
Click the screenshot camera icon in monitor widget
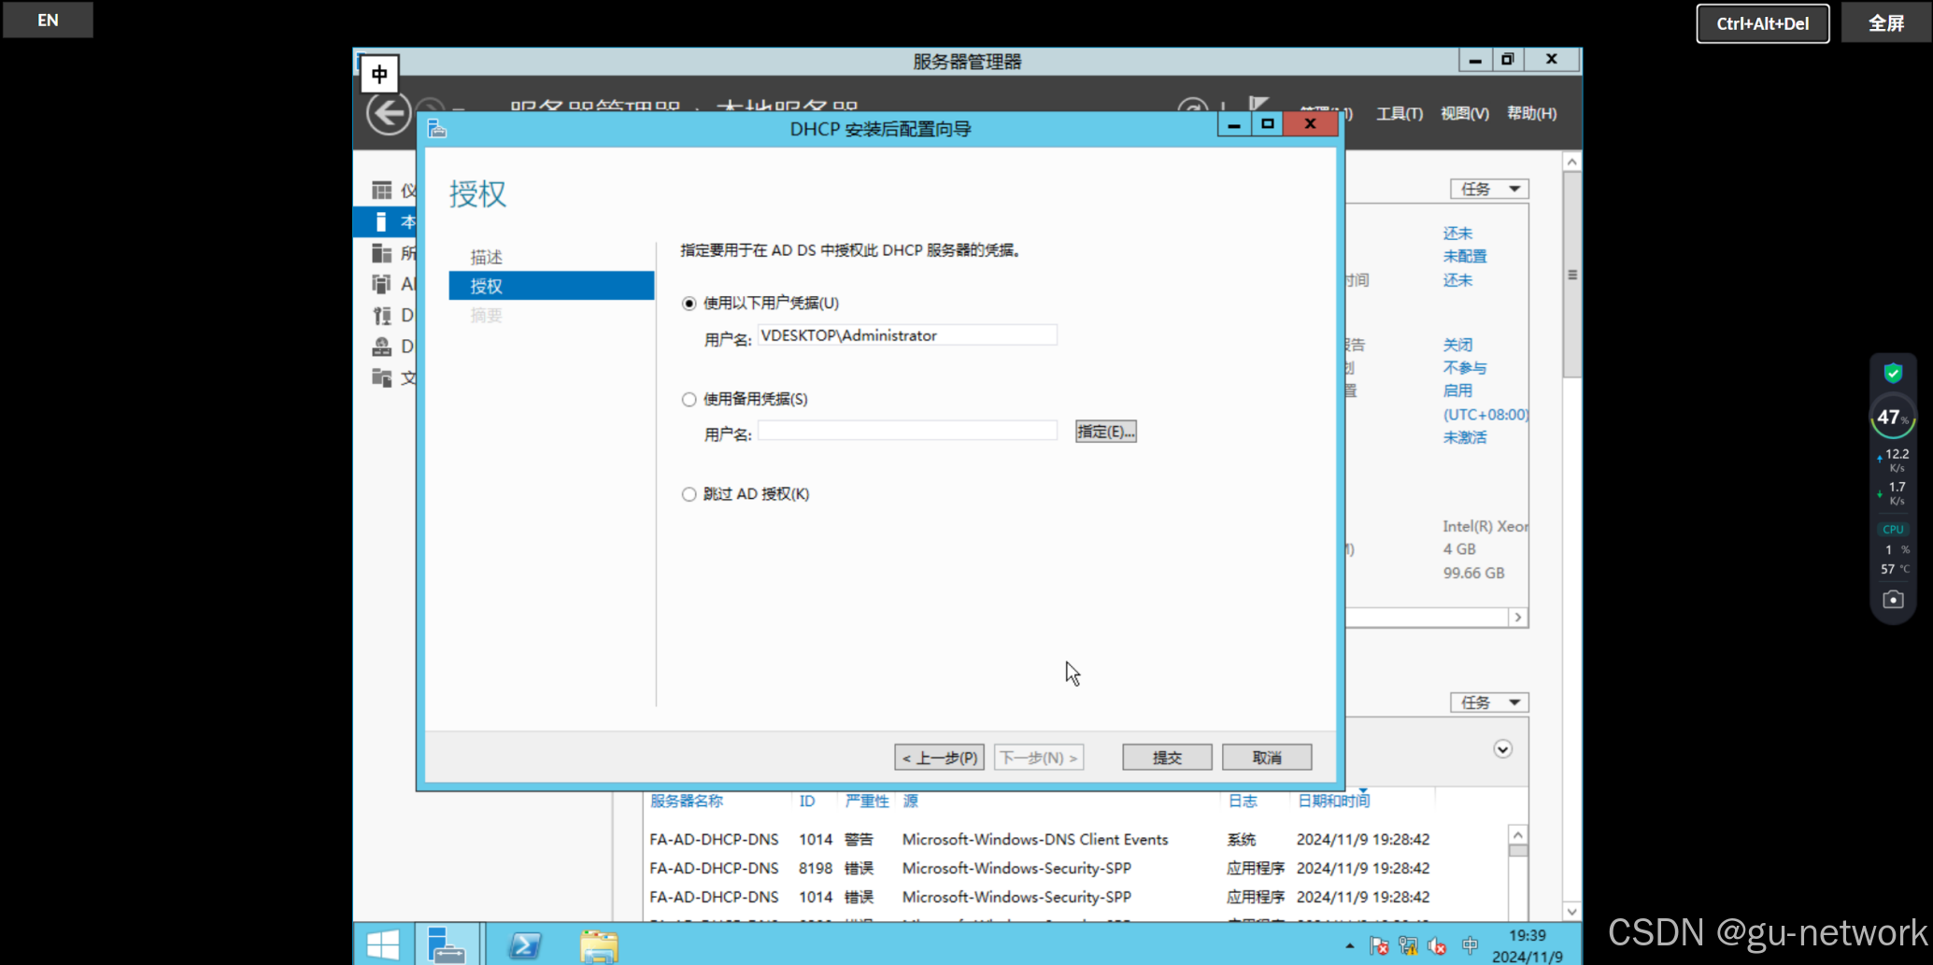click(1893, 600)
